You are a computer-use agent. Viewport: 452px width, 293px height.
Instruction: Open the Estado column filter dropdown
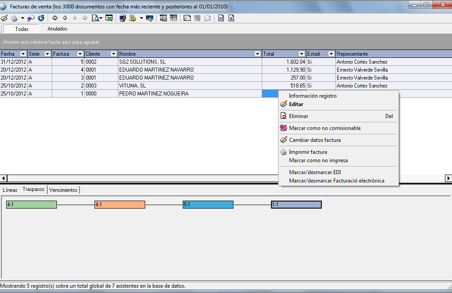click(331, 54)
